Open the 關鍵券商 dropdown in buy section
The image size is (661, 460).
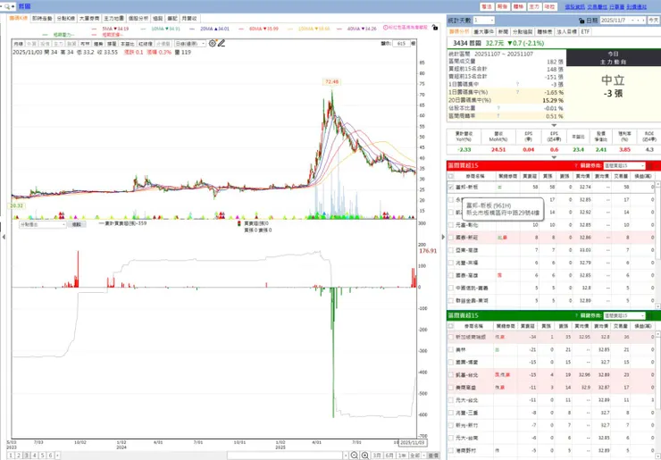(x=624, y=166)
